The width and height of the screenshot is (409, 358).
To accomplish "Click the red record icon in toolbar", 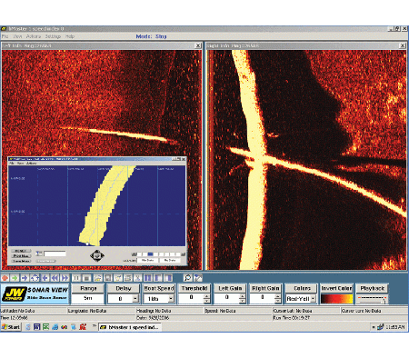I will coord(5,278).
